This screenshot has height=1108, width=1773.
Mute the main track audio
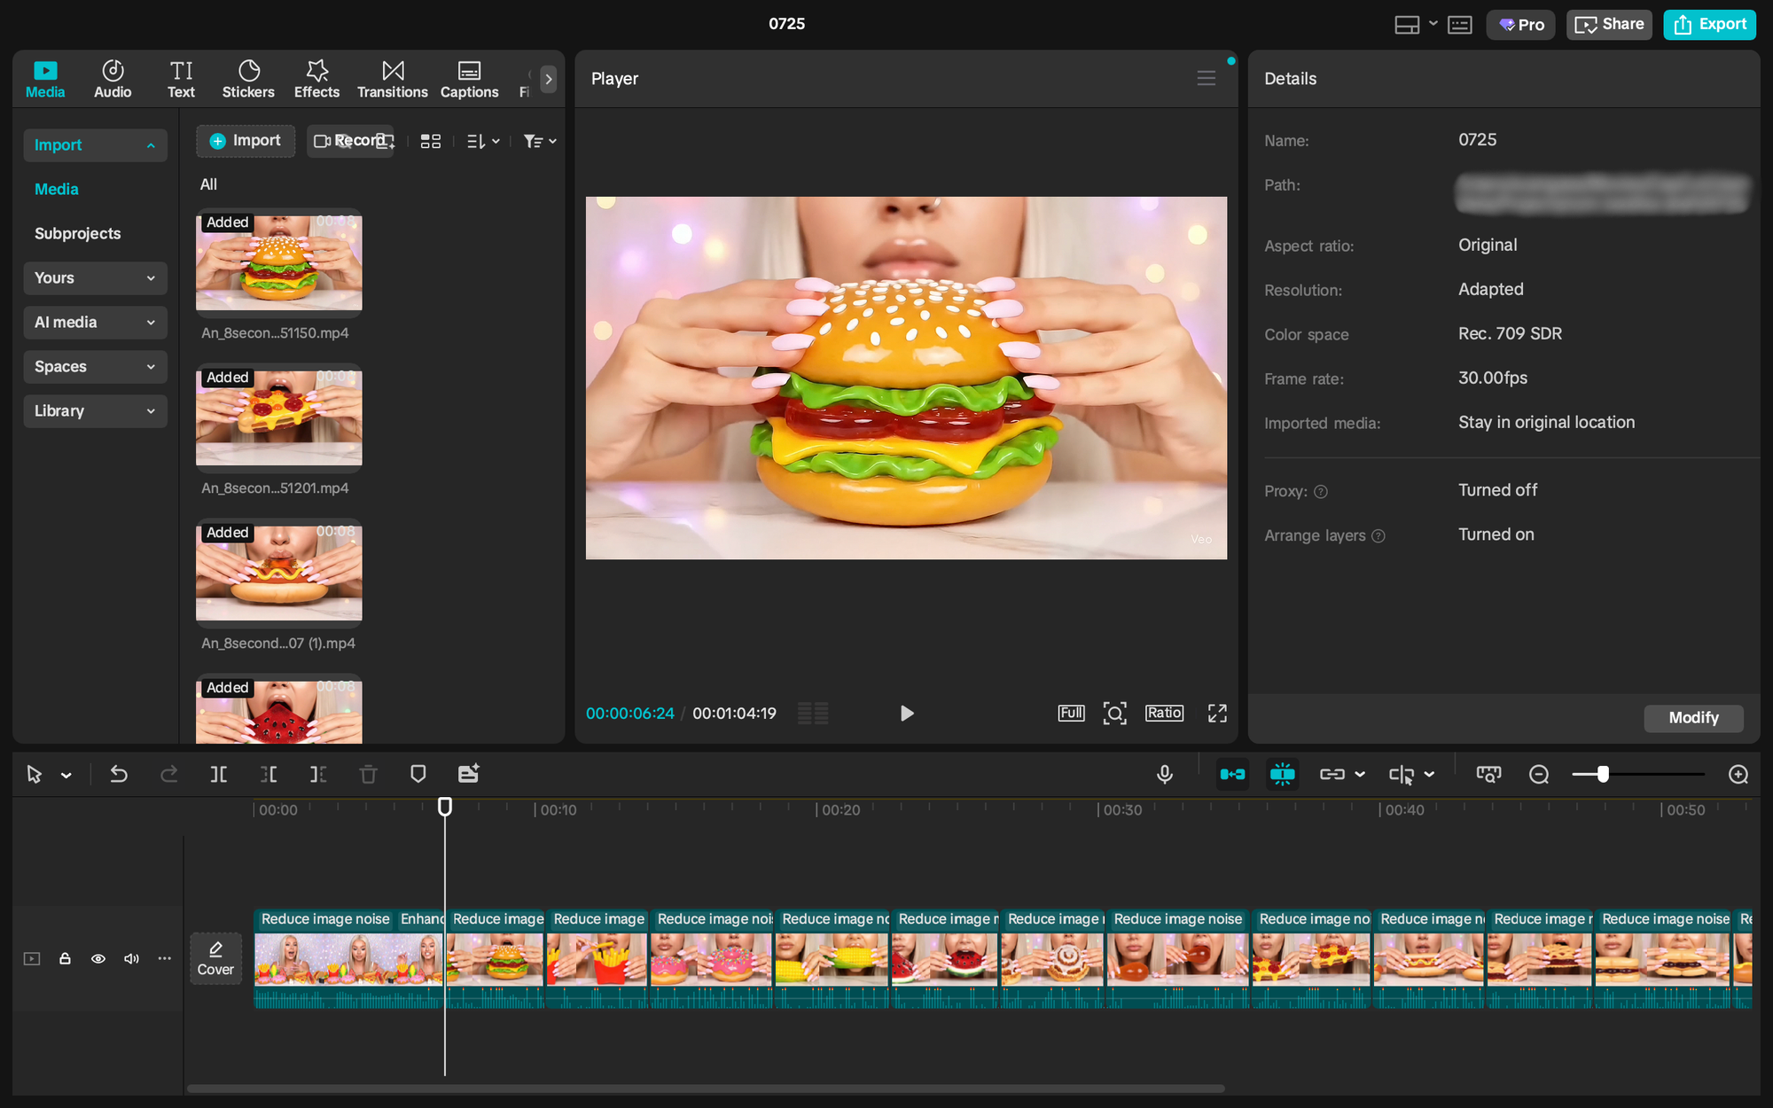[131, 958]
